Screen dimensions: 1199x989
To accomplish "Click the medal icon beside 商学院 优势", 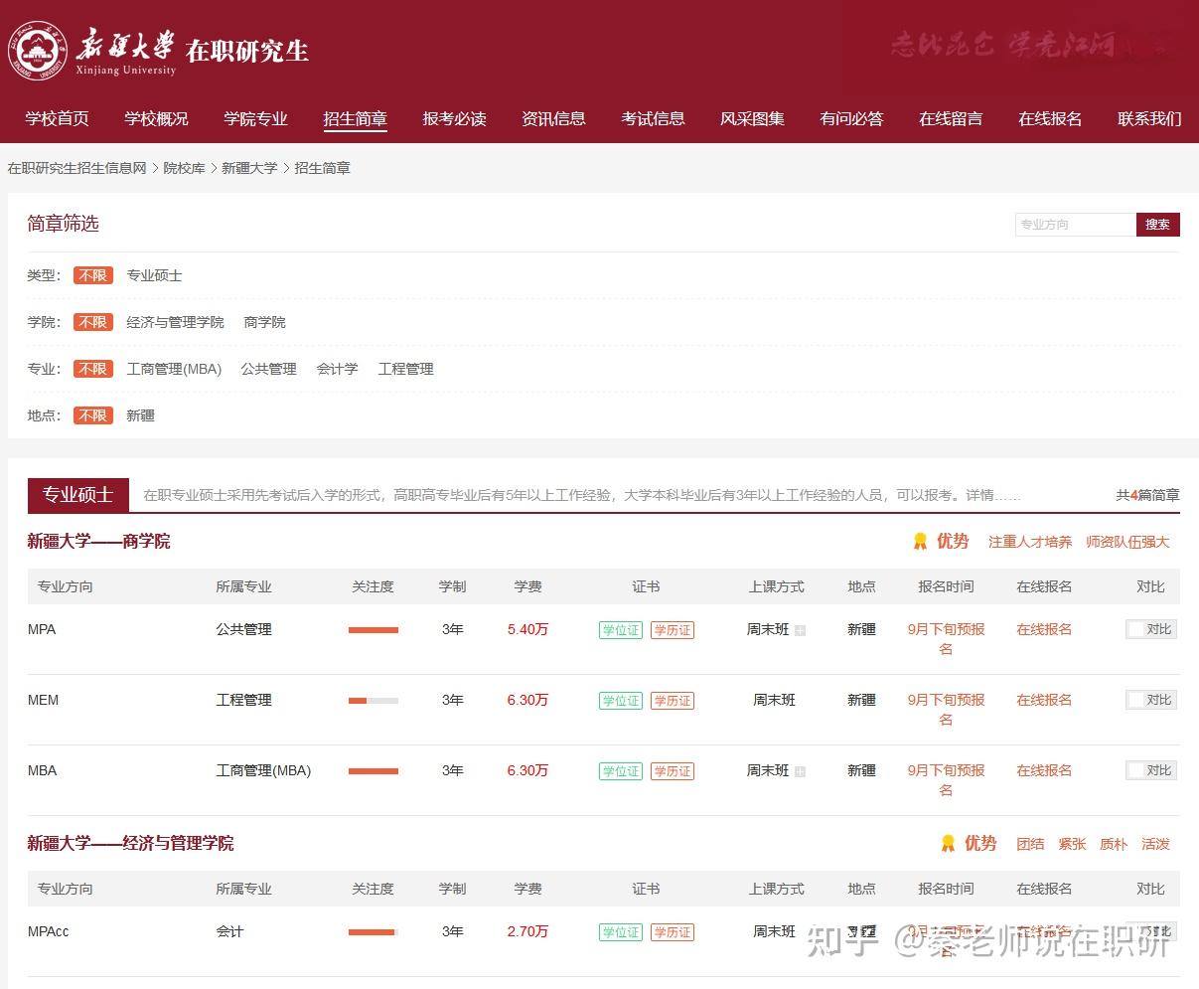I will pos(920,542).
